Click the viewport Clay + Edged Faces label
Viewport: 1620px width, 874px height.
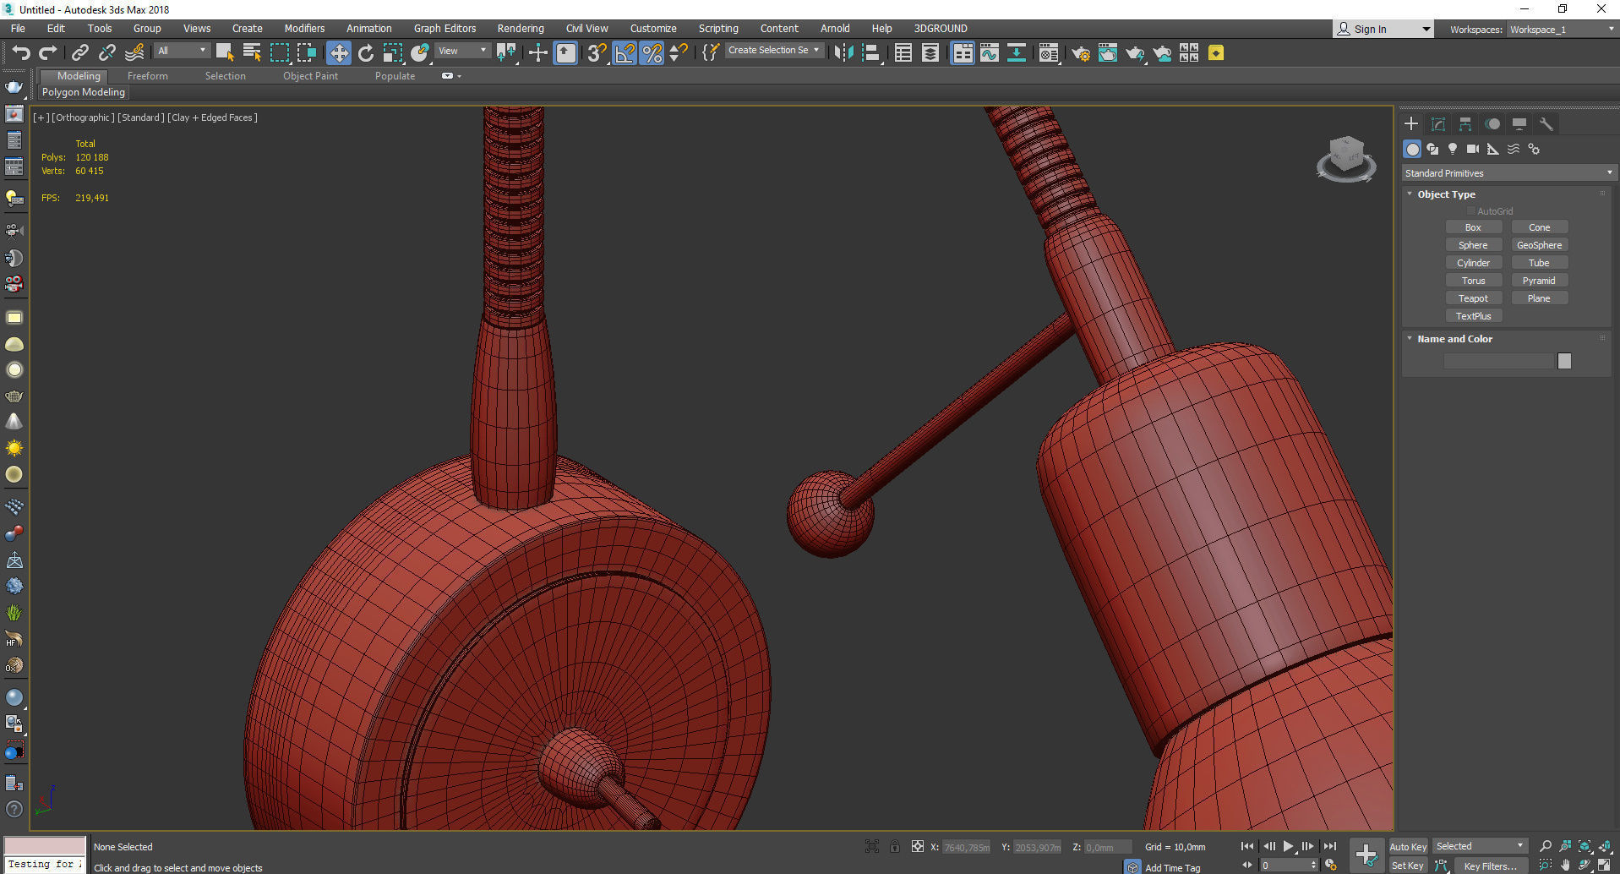(212, 117)
